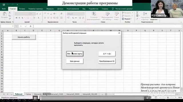
Task: Click the formula bar input field
Action: click(108, 26)
